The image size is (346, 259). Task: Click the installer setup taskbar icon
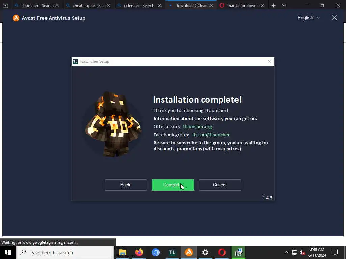(x=238, y=252)
